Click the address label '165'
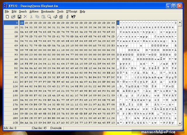The image size is (187, 135). tap(15, 100)
